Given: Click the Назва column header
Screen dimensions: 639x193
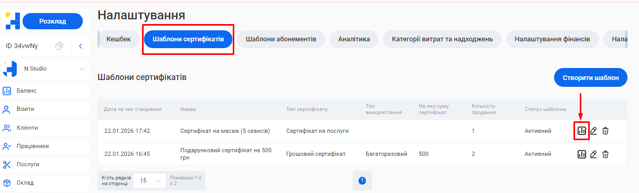Looking at the screenshot, I should [x=188, y=109].
